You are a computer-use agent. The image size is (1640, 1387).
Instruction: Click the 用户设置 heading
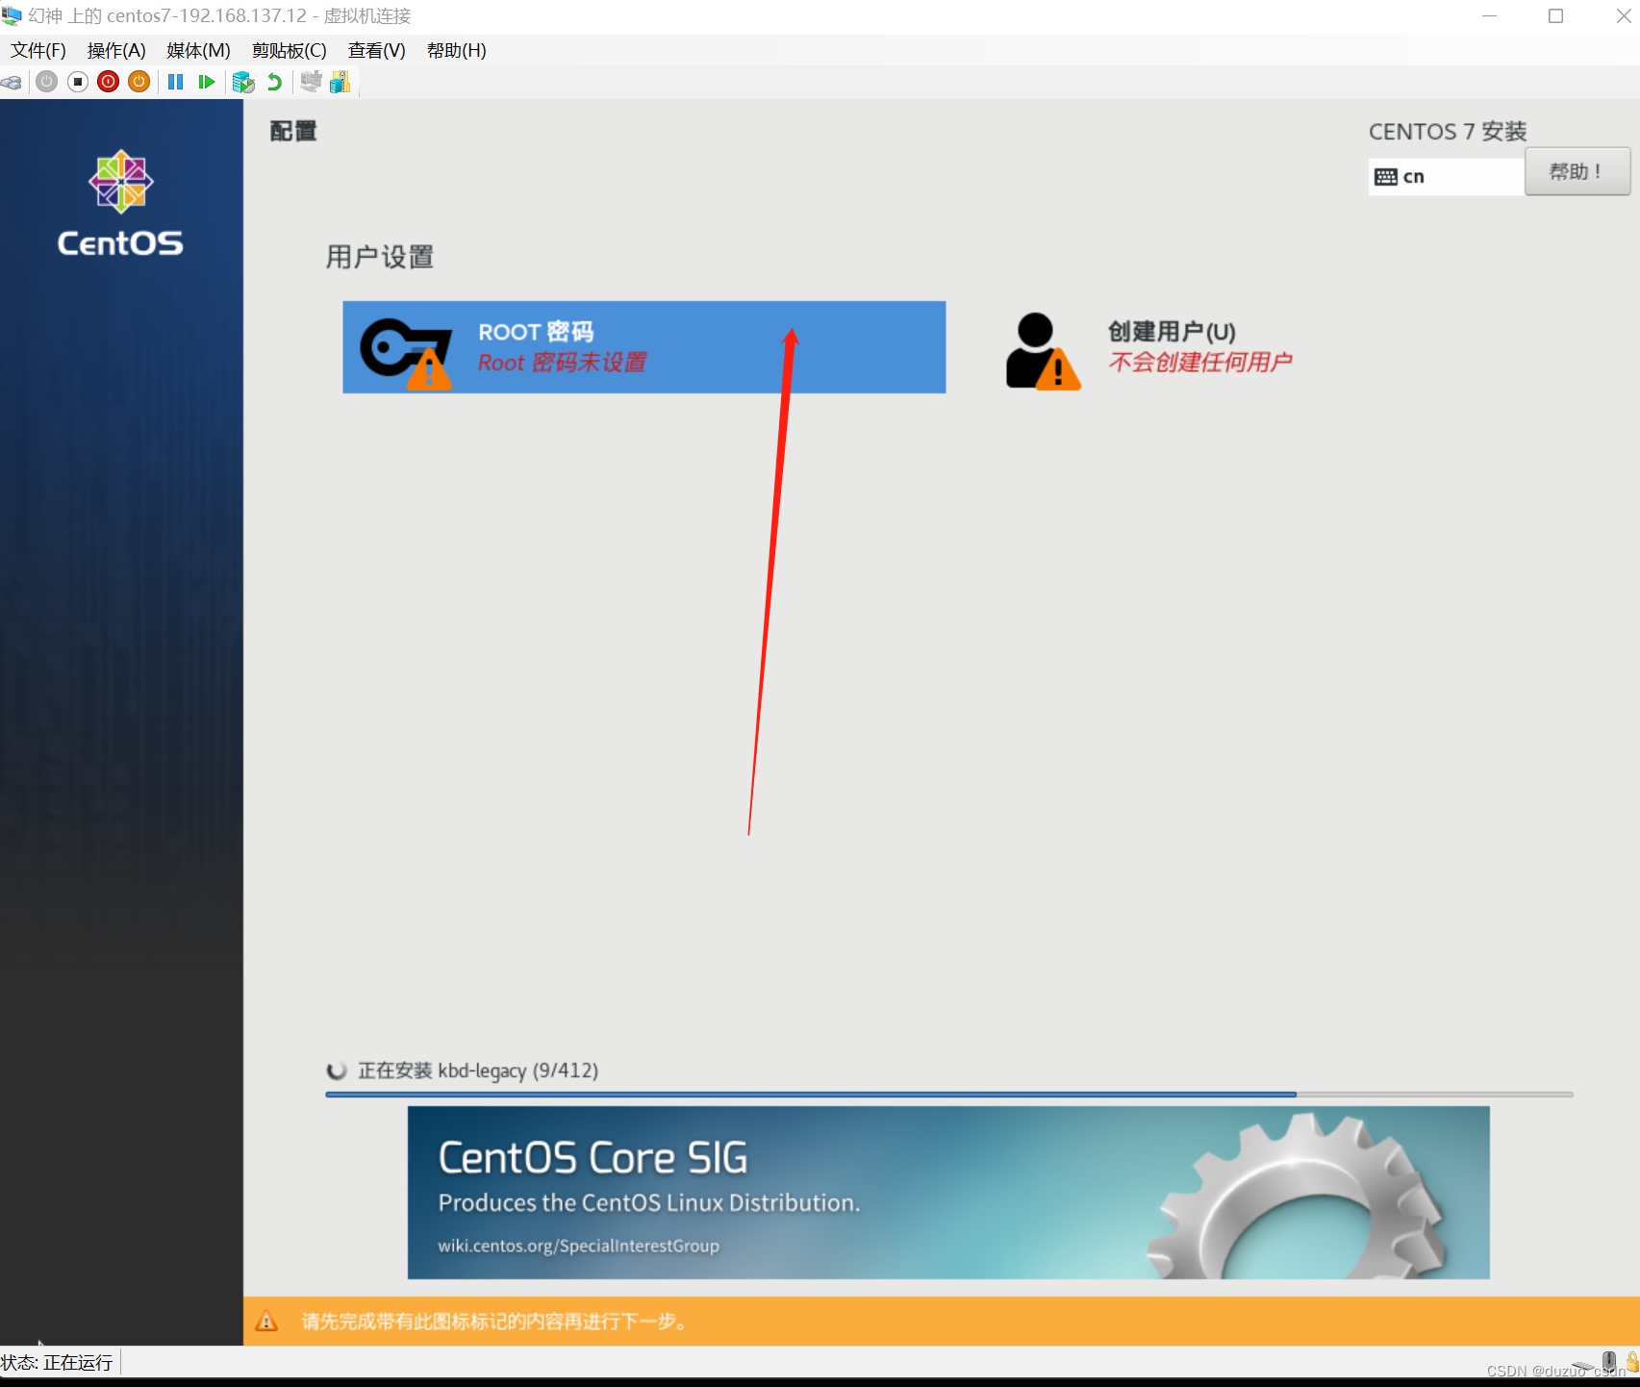[x=380, y=257]
